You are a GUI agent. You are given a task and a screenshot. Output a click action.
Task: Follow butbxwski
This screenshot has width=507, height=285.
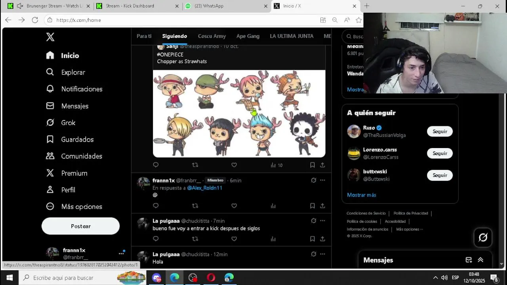[440, 175]
